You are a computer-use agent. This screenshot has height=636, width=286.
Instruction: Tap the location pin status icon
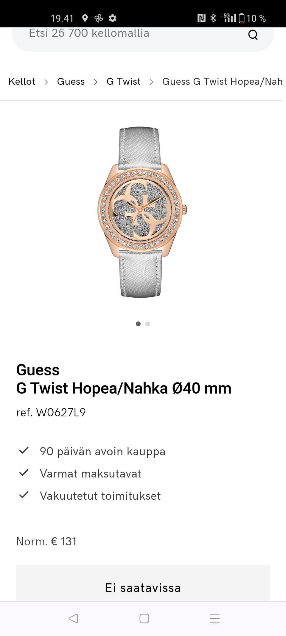pos(85,18)
